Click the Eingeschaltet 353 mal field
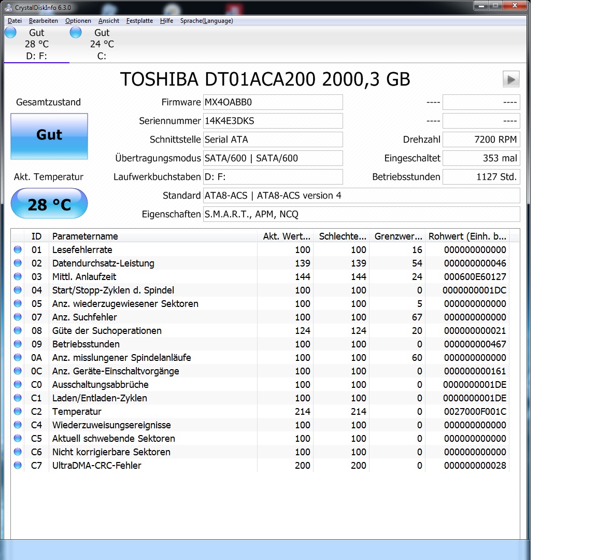This screenshot has width=597, height=560. 481,158
